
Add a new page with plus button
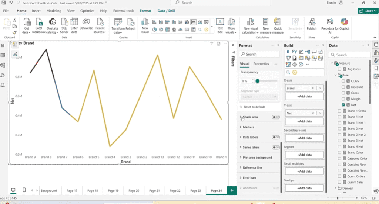coord(232,190)
